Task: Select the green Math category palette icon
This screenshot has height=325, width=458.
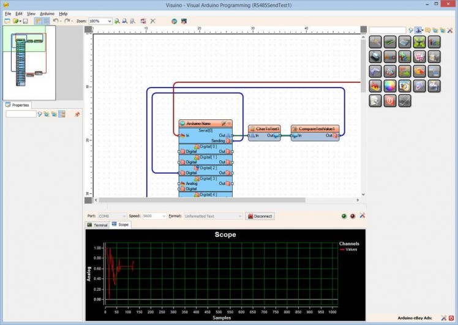Action: point(419,42)
